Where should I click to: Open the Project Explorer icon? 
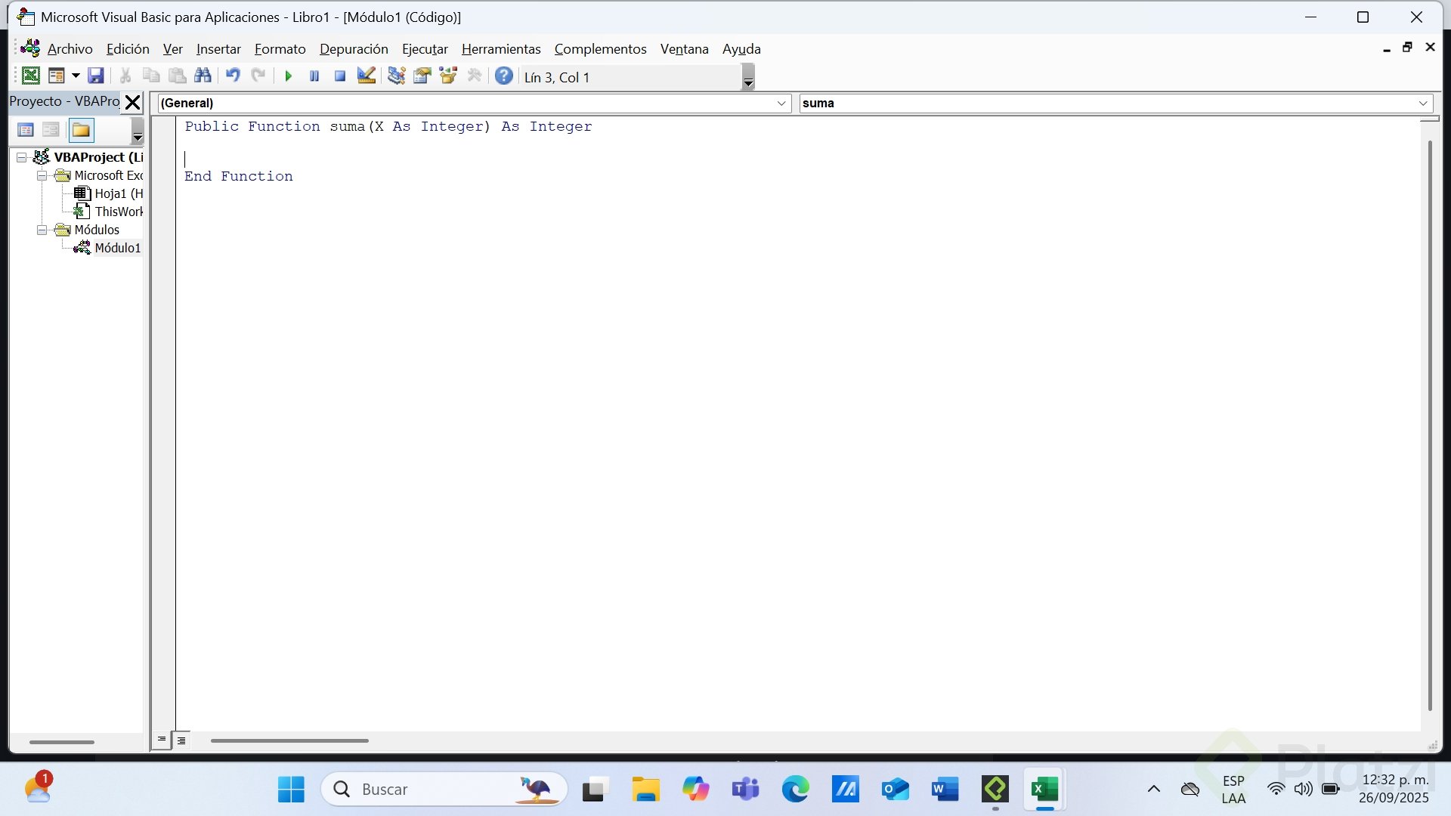(396, 76)
